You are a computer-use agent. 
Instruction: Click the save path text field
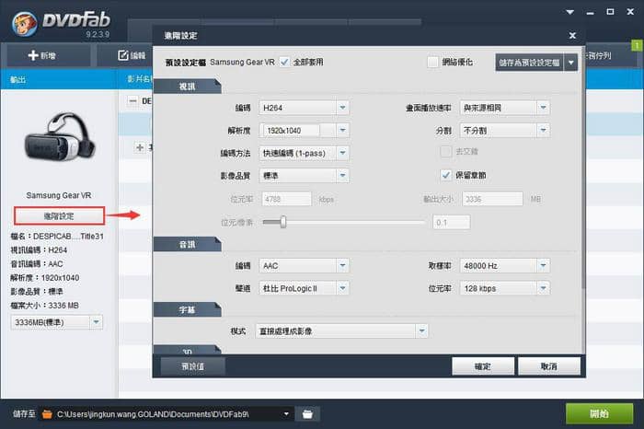167,414
